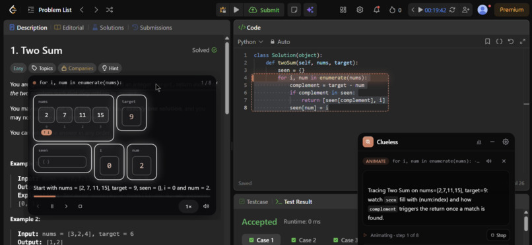The image size is (532, 245).
Task: Run the code with the play button
Action: point(236,10)
